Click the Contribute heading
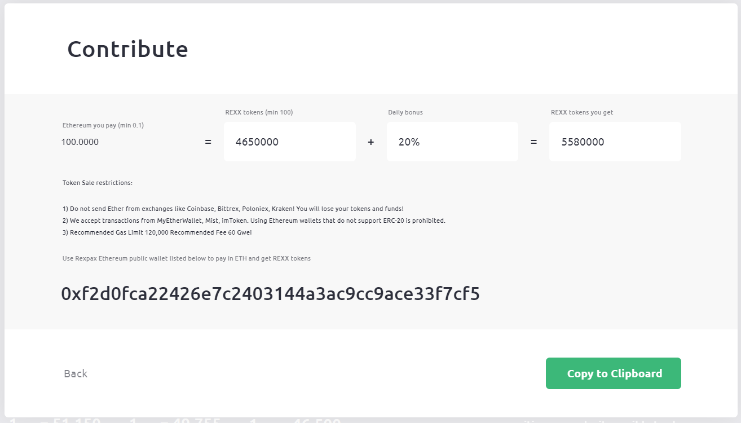 click(127, 49)
